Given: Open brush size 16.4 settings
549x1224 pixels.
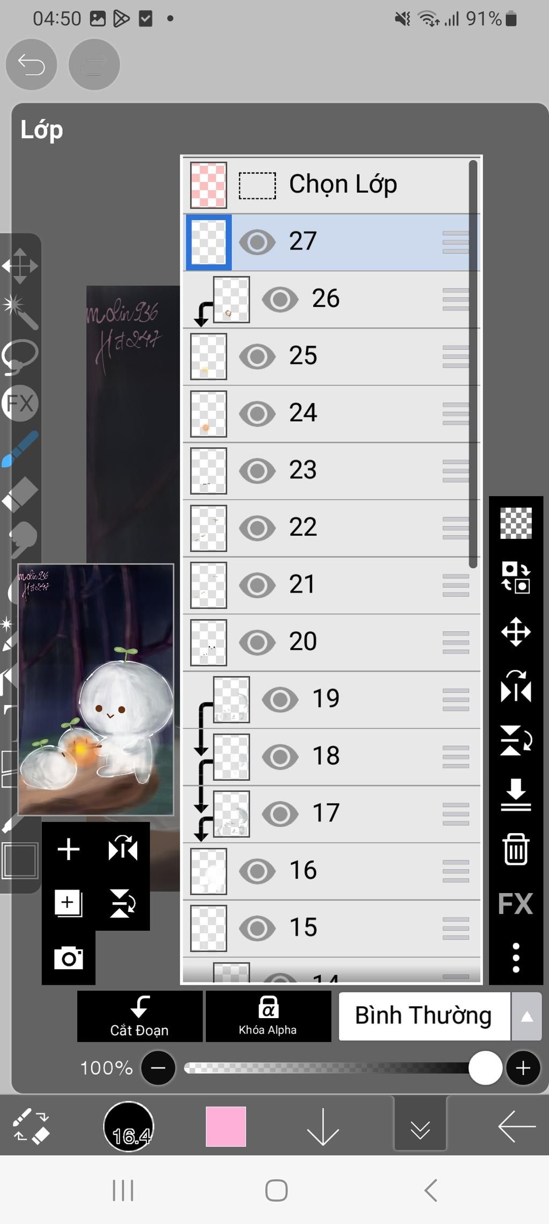Looking at the screenshot, I should (x=129, y=1126).
